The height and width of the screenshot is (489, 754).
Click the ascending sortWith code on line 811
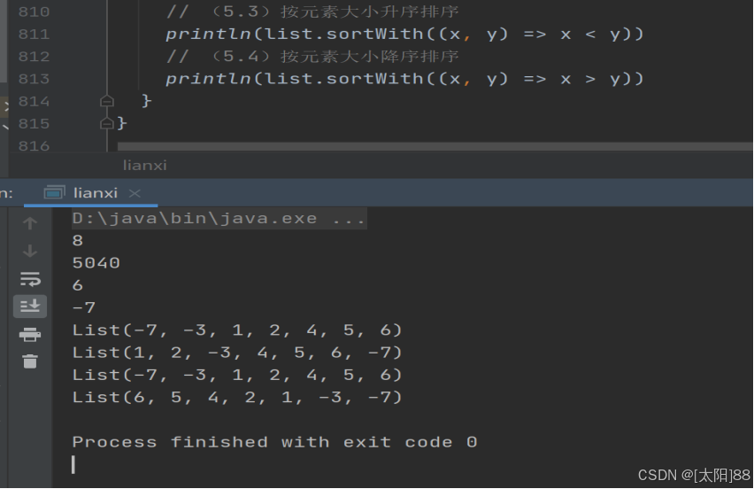pyautogui.click(x=404, y=35)
